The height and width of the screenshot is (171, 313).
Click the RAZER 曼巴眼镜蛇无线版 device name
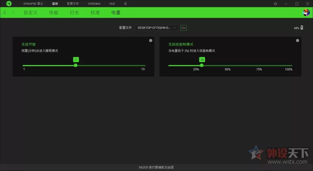point(156,168)
